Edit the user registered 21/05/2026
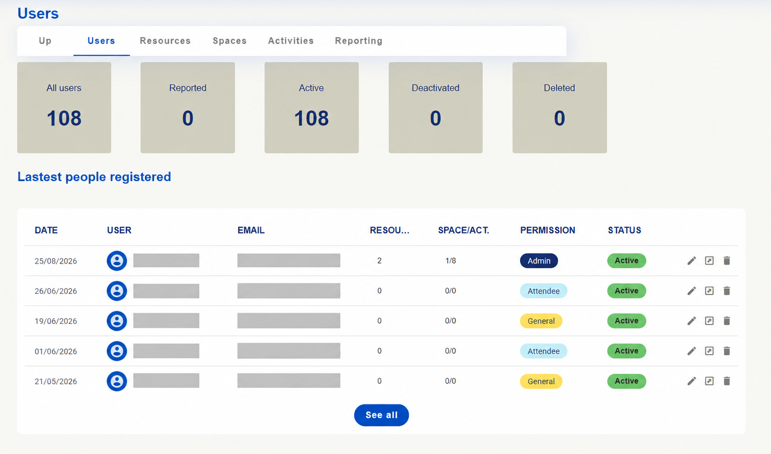Image resolution: width=771 pixels, height=454 pixels. click(x=691, y=381)
